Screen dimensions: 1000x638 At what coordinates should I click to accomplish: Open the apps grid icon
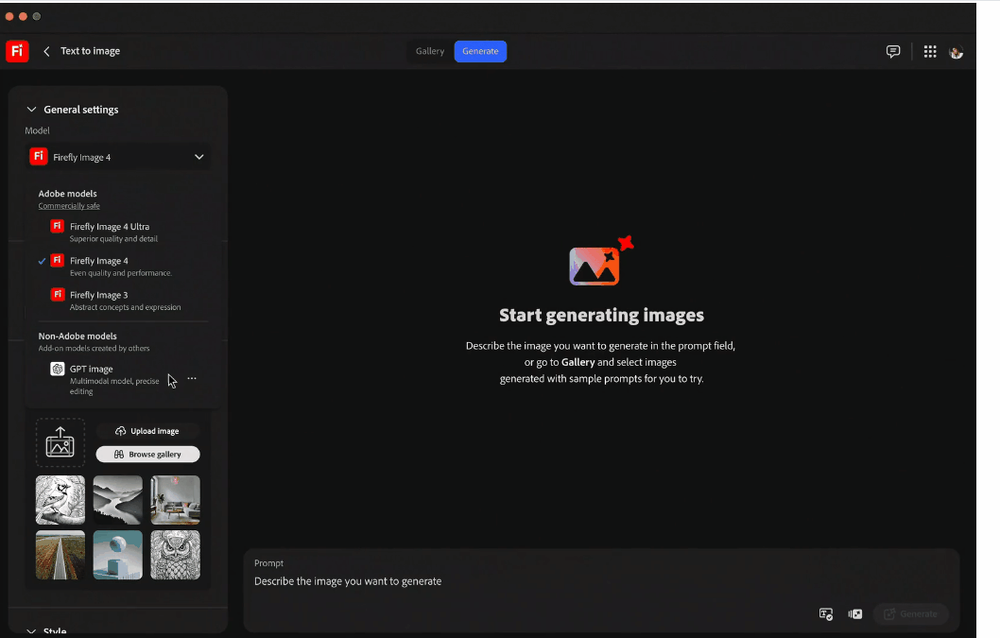[x=930, y=52]
